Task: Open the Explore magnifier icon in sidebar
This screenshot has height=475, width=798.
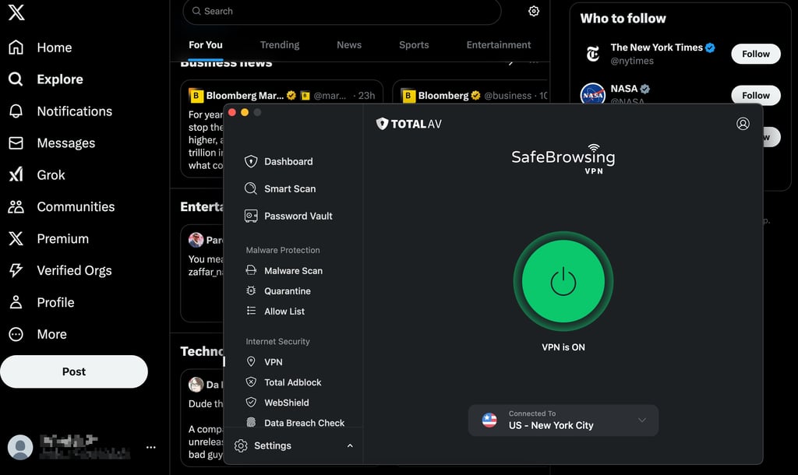Action: (16, 79)
